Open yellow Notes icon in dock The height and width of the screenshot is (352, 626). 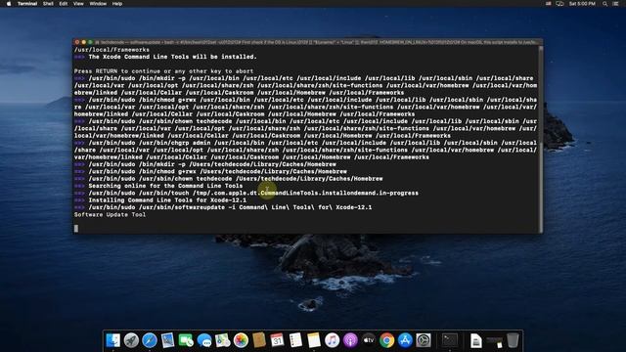coord(314,340)
